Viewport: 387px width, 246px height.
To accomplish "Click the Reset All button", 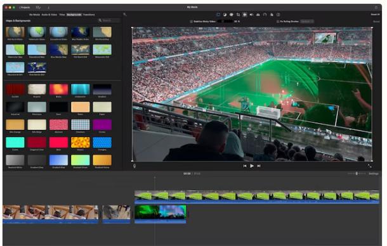I will click(x=375, y=15).
